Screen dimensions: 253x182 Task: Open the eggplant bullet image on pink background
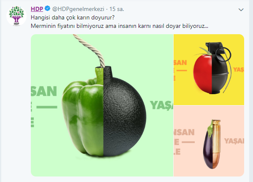209,141
